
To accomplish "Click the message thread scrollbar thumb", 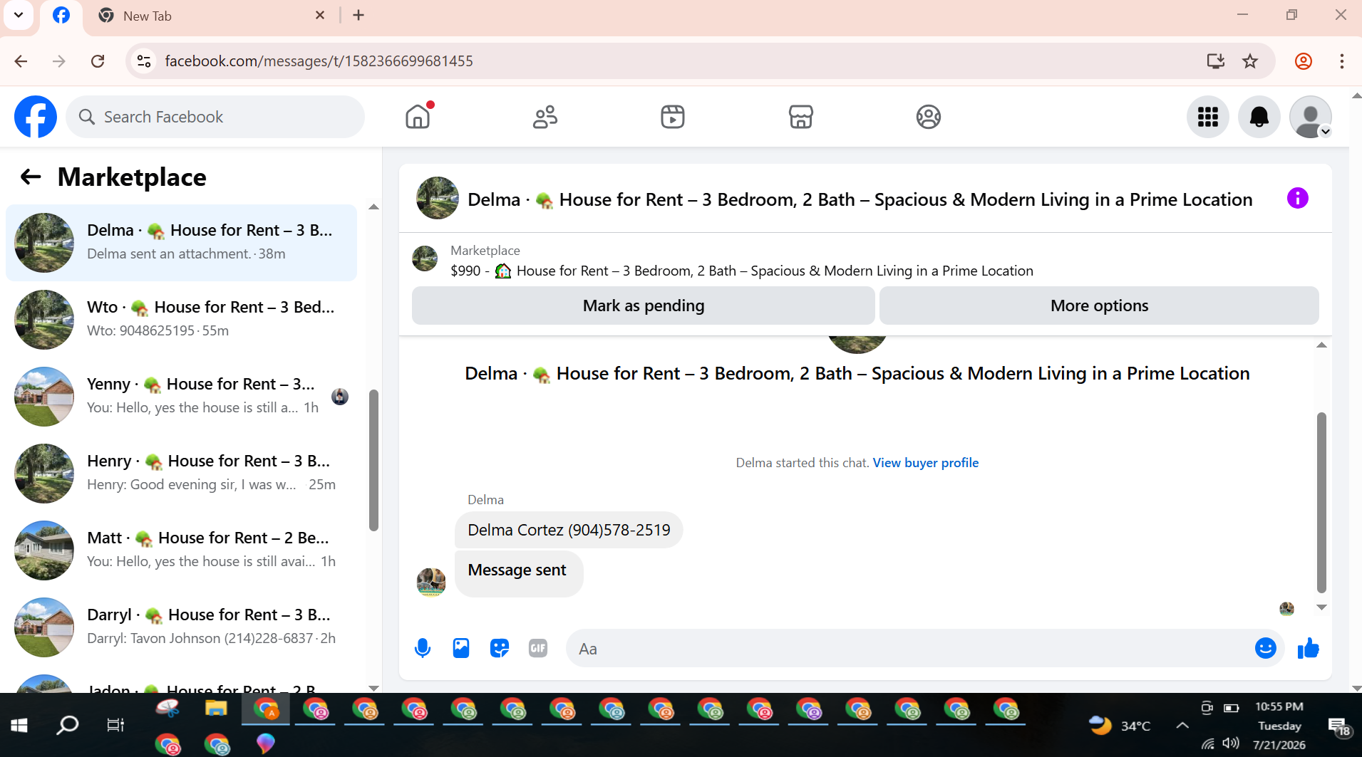I will pyautogui.click(x=1321, y=502).
